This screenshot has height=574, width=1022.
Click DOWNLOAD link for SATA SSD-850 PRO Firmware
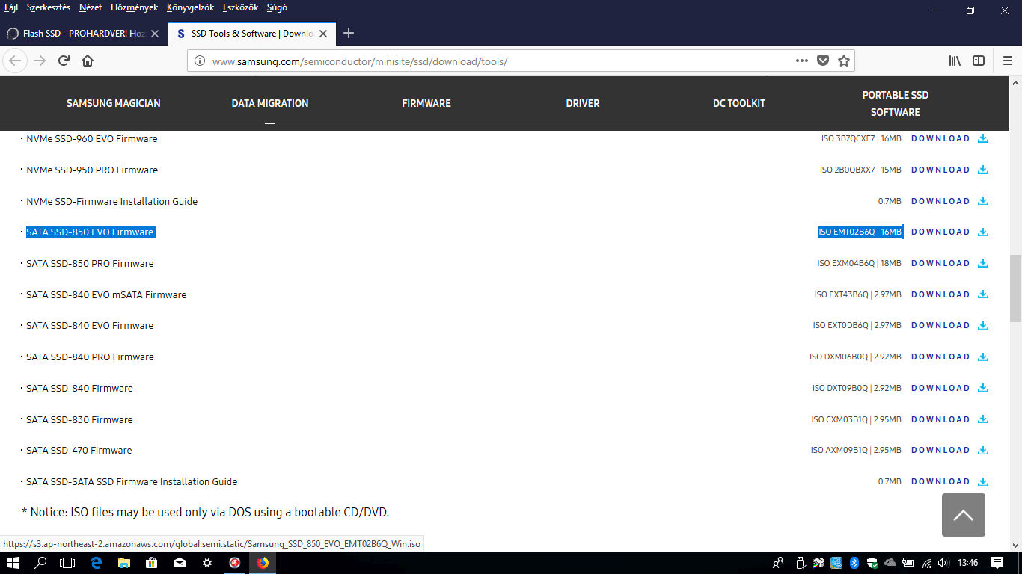[940, 263]
